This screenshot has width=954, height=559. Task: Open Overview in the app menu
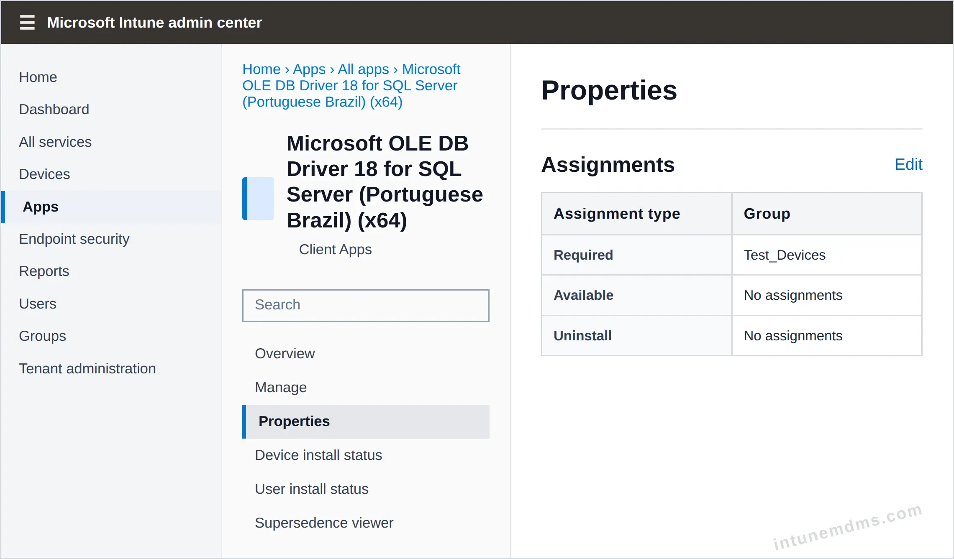click(285, 354)
